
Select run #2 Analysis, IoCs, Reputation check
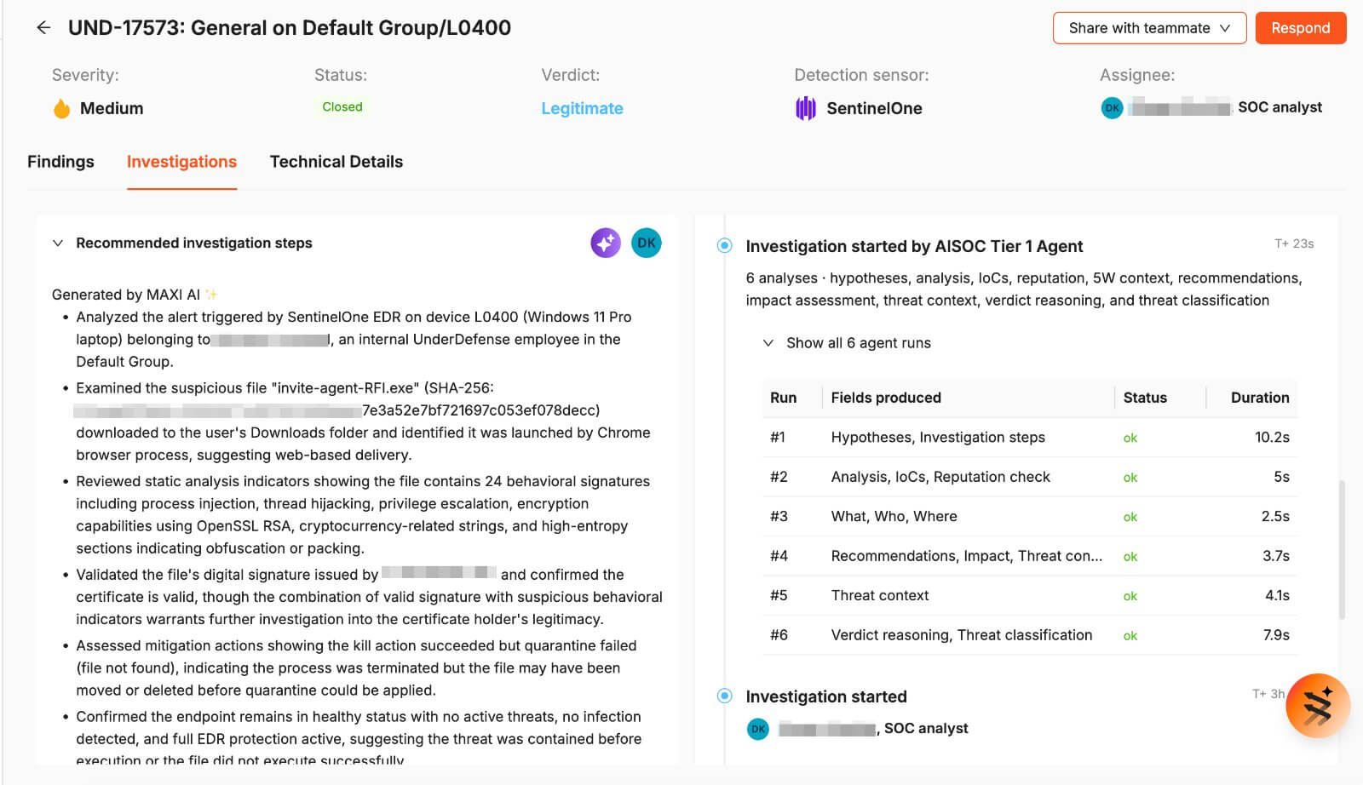pyautogui.click(x=1029, y=477)
